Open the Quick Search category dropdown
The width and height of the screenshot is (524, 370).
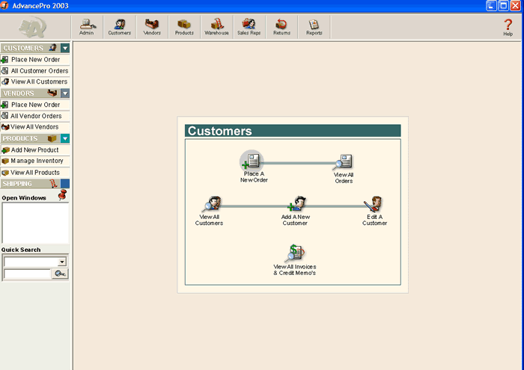[62, 262]
